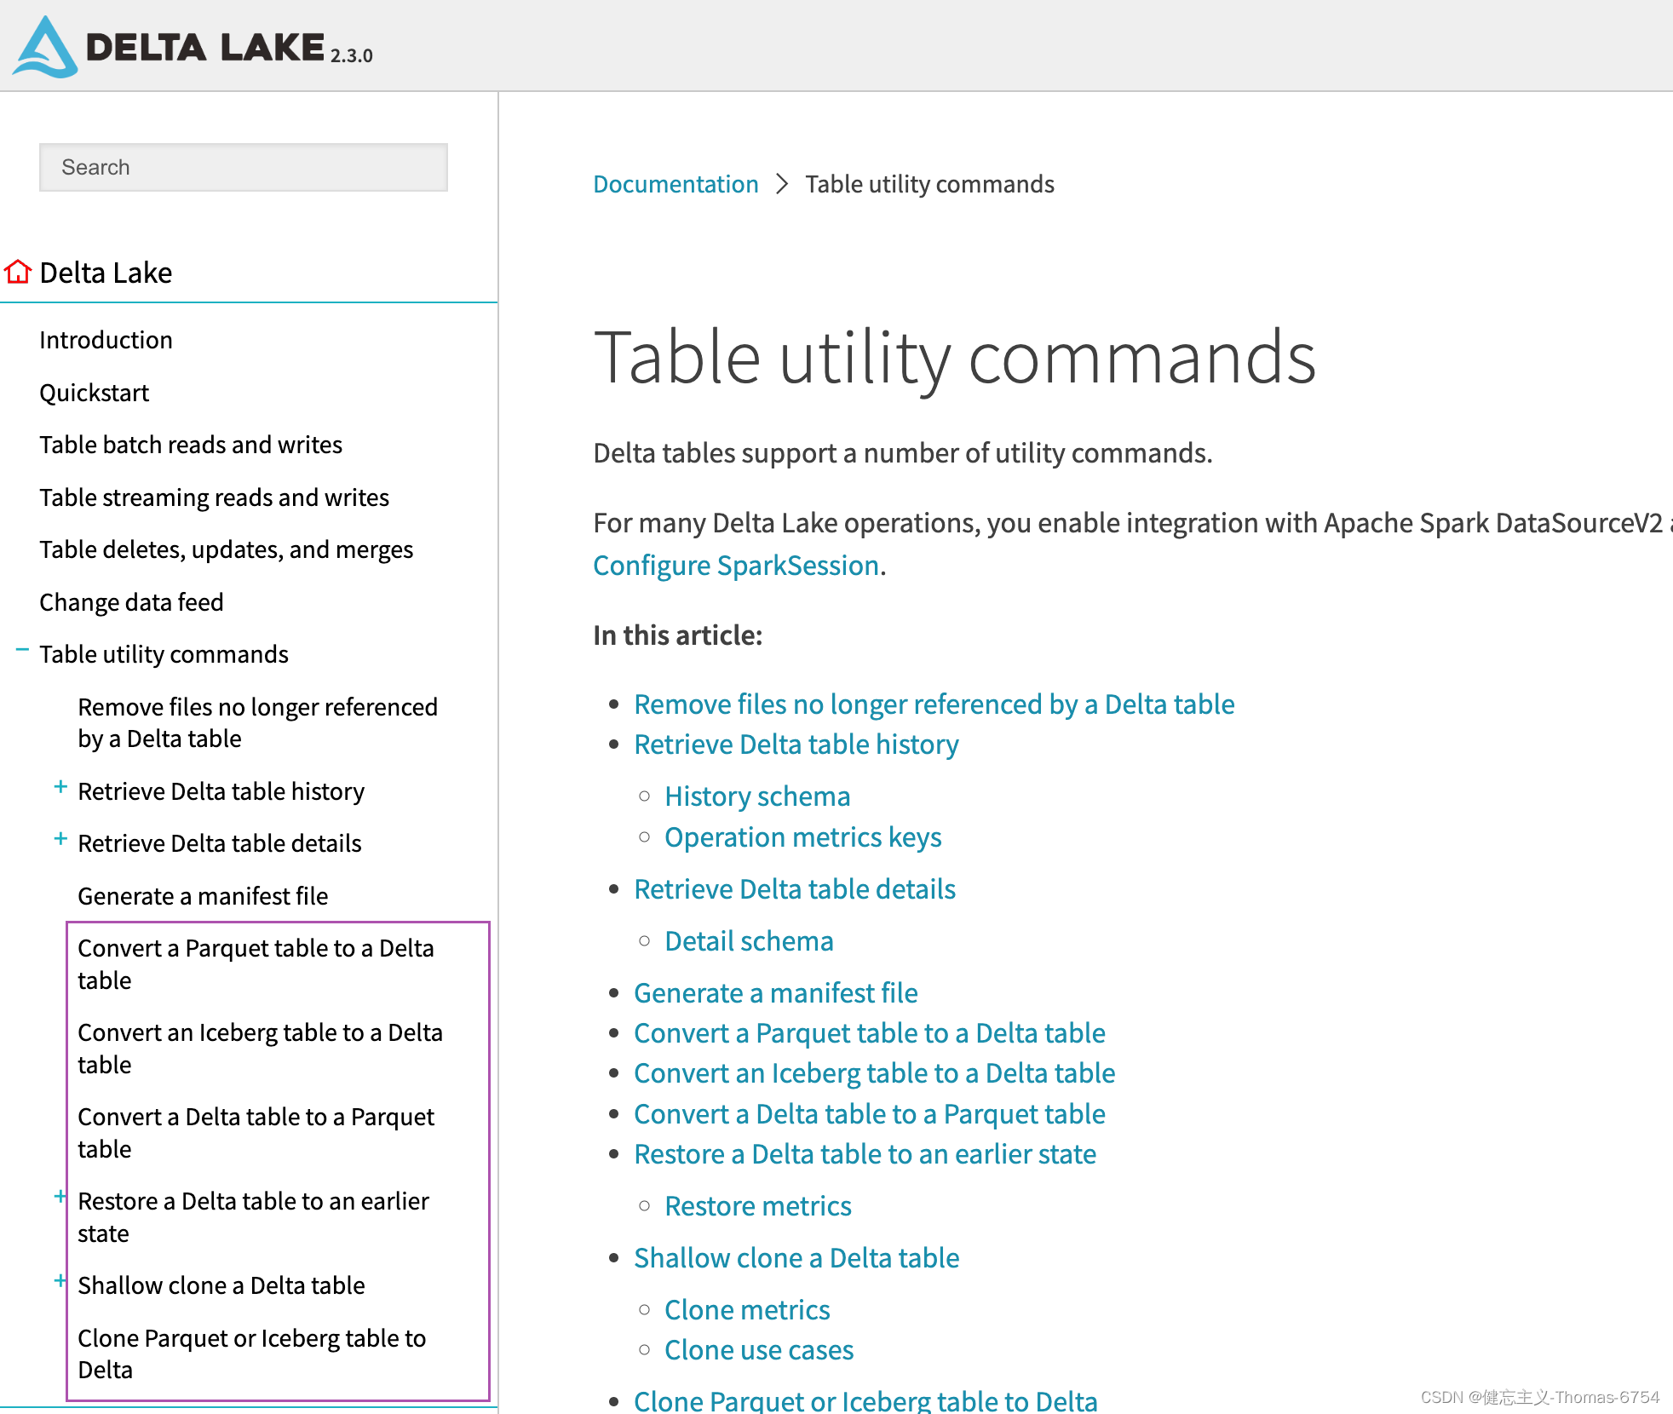Open the Operation metrics keys link
The height and width of the screenshot is (1414, 1673).
click(x=802, y=836)
